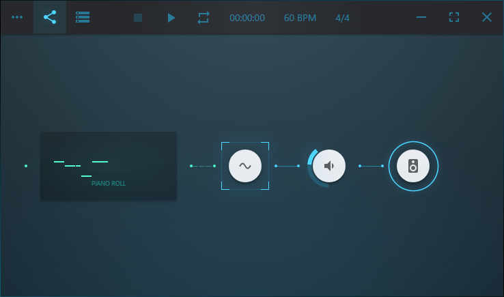Change the 60 BPM tempo value
504x297 pixels.
(x=300, y=18)
